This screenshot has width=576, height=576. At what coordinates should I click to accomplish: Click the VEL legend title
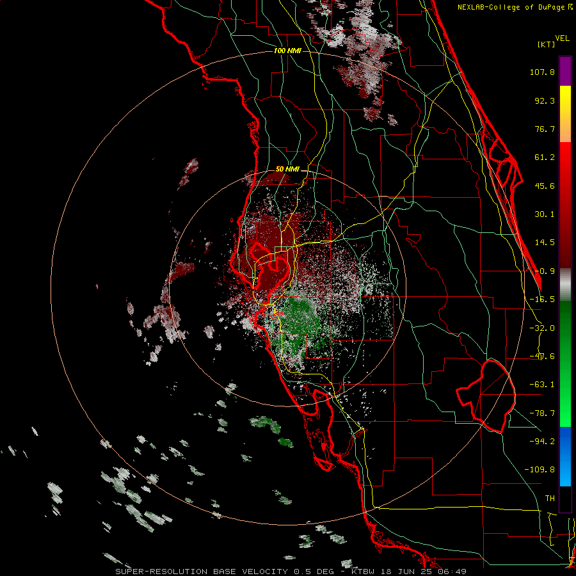click(563, 38)
